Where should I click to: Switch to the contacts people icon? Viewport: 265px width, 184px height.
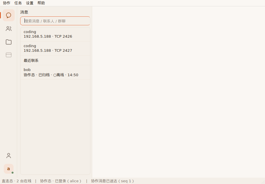coord(9,29)
